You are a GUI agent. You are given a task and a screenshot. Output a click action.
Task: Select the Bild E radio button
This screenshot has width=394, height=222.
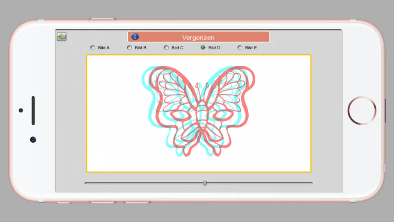(240, 48)
